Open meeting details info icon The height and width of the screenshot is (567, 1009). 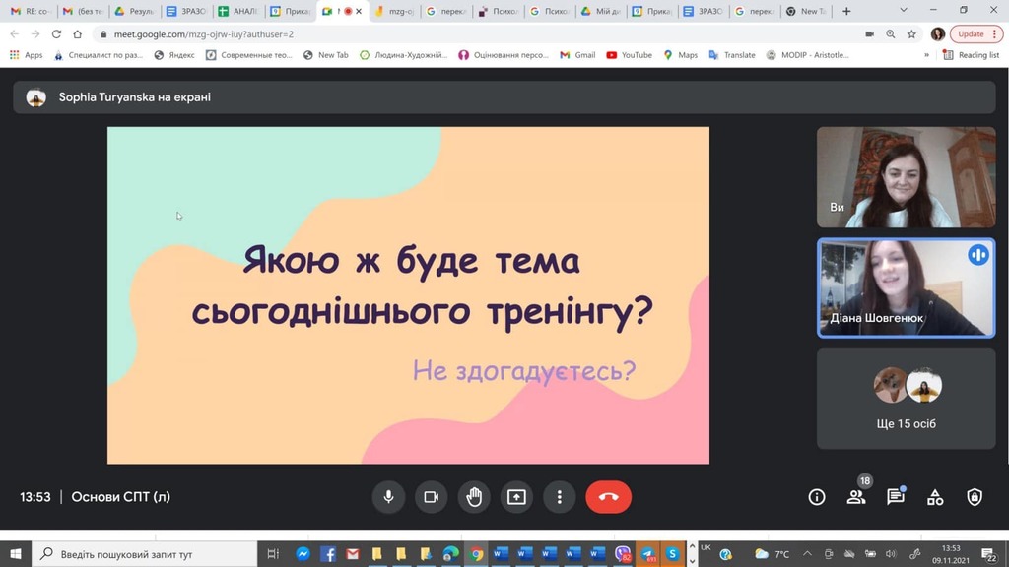[x=816, y=497]
